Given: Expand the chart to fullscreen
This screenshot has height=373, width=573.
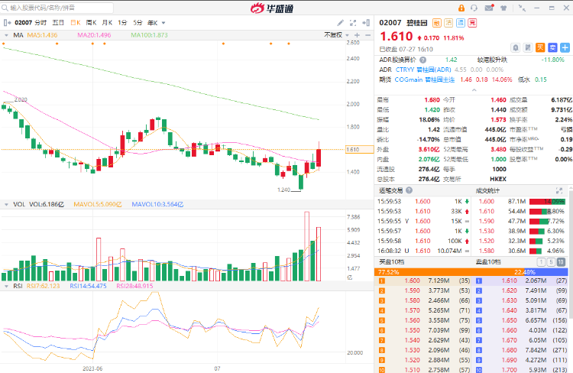Looking at the screenshot, I should [353, 23].
